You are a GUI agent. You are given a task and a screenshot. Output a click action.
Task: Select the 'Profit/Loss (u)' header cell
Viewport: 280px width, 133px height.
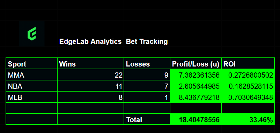[196, 64]
